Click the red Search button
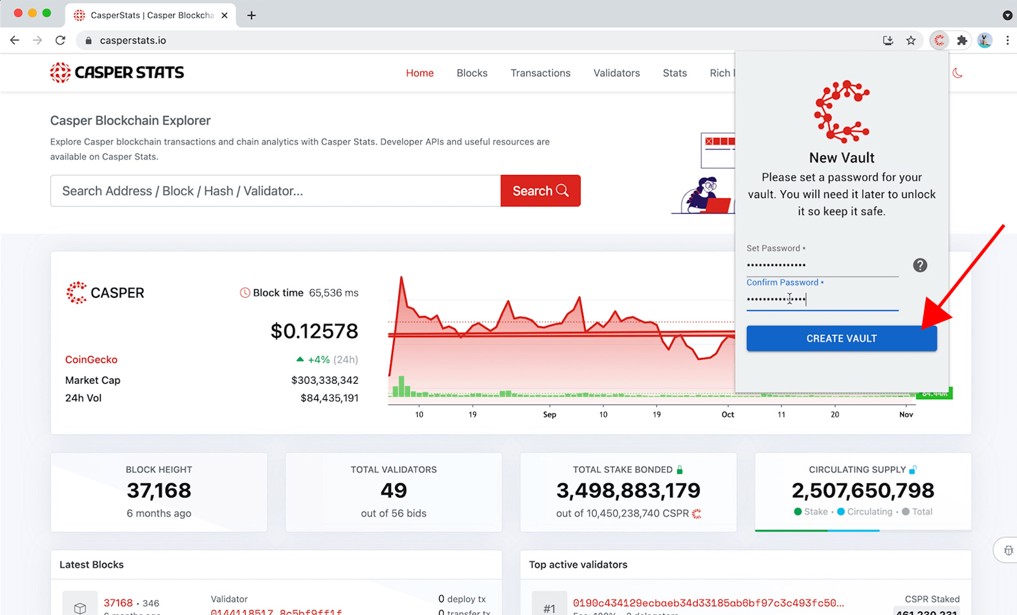Screen dimensions: 1017x615 541,191
